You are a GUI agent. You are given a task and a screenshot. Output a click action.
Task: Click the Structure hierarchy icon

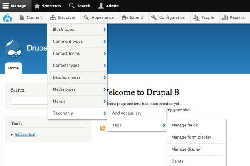tap(53, 17)
